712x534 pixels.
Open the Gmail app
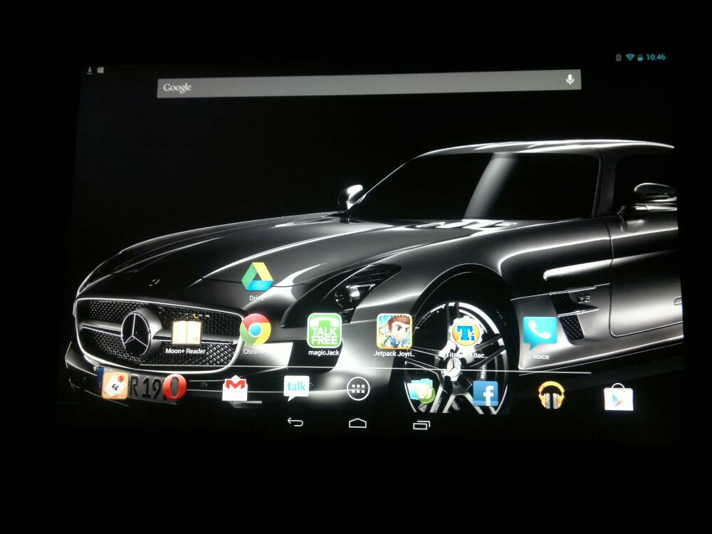235,389
